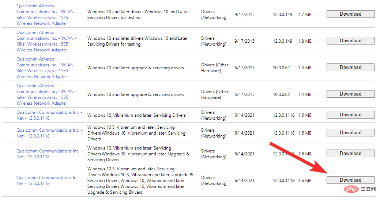Click date 9/17/2015 in the 1.8 MB row
This screenshot has width=380, height=201.
point(245,41)
